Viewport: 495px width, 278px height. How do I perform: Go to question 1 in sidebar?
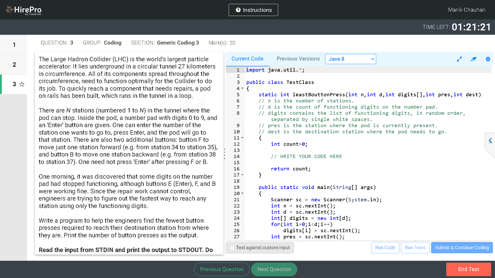pyautogui.click(x=13, y=45)
